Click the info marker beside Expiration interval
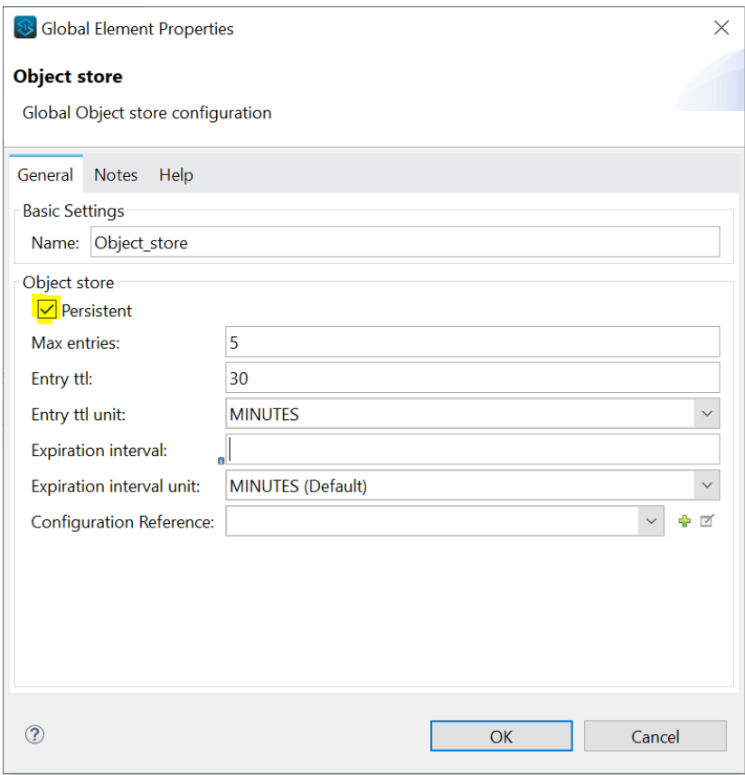 coord(221,461)
